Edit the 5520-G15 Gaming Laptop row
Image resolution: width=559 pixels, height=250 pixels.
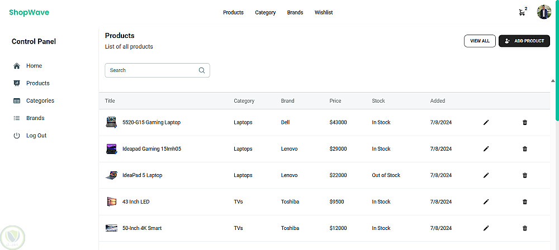[486, 122]
